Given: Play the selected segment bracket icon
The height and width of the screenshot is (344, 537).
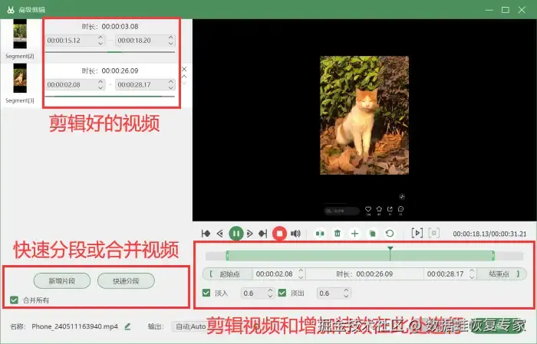Looking at the screenshot, I should [417, 233].
